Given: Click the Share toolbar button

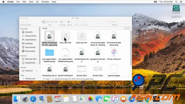Looking at the screenshot, I should 77,22.
